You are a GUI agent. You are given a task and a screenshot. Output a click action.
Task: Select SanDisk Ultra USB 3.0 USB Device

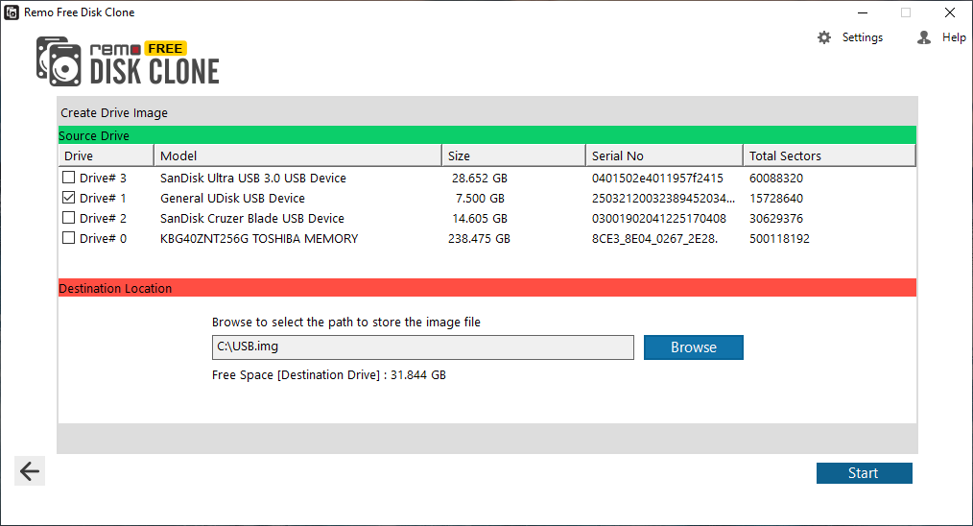[253, 179]
